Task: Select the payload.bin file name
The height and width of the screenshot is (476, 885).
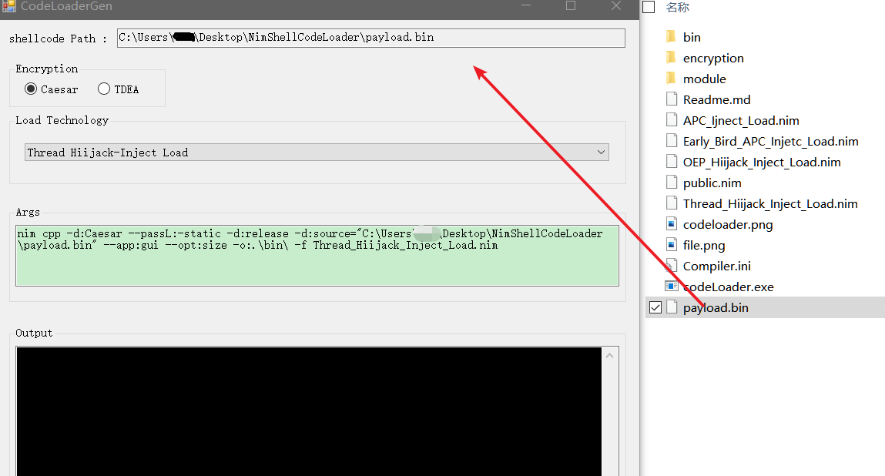Action: click(x=715, y=308)
